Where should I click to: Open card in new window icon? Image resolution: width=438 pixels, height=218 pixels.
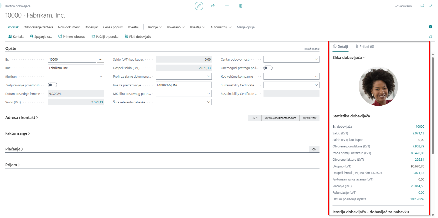[x=422, y=6]
